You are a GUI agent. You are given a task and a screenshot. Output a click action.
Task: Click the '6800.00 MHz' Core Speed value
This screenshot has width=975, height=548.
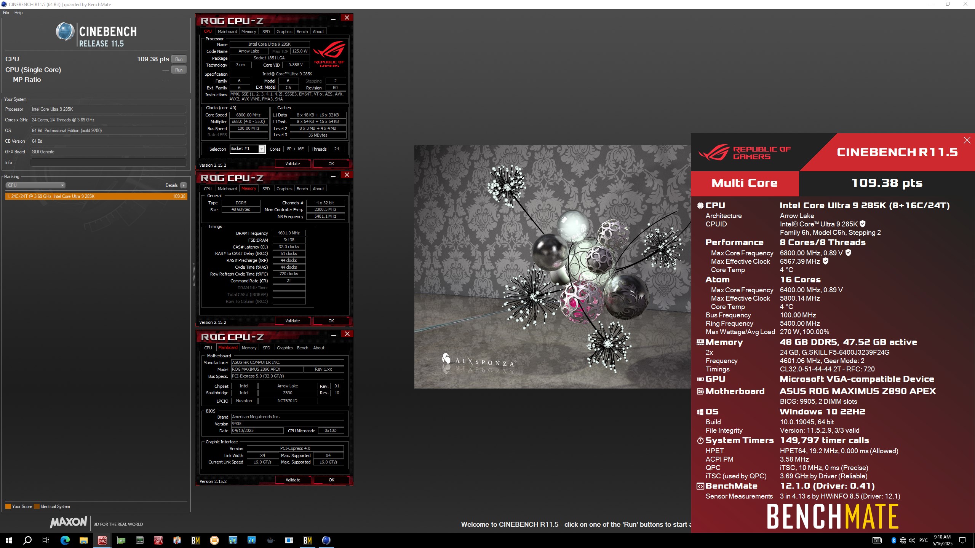coord(248,115)
